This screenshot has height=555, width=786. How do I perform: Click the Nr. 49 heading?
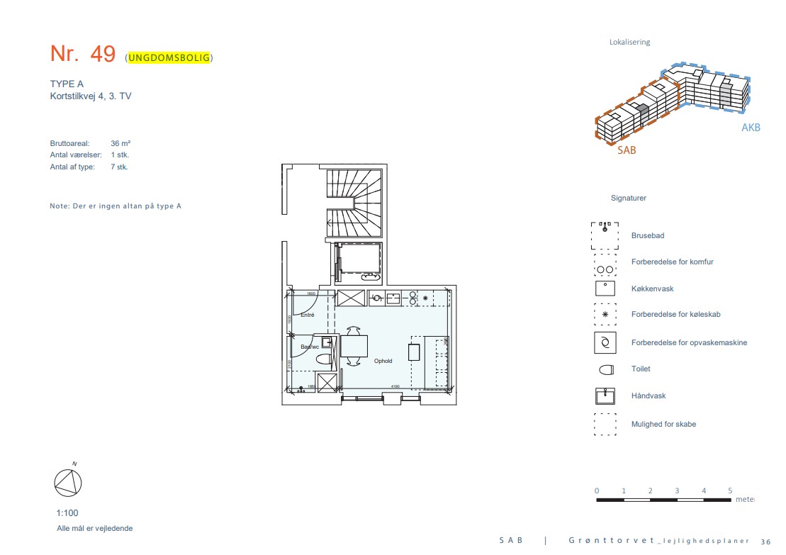click(x=82, y=54)
